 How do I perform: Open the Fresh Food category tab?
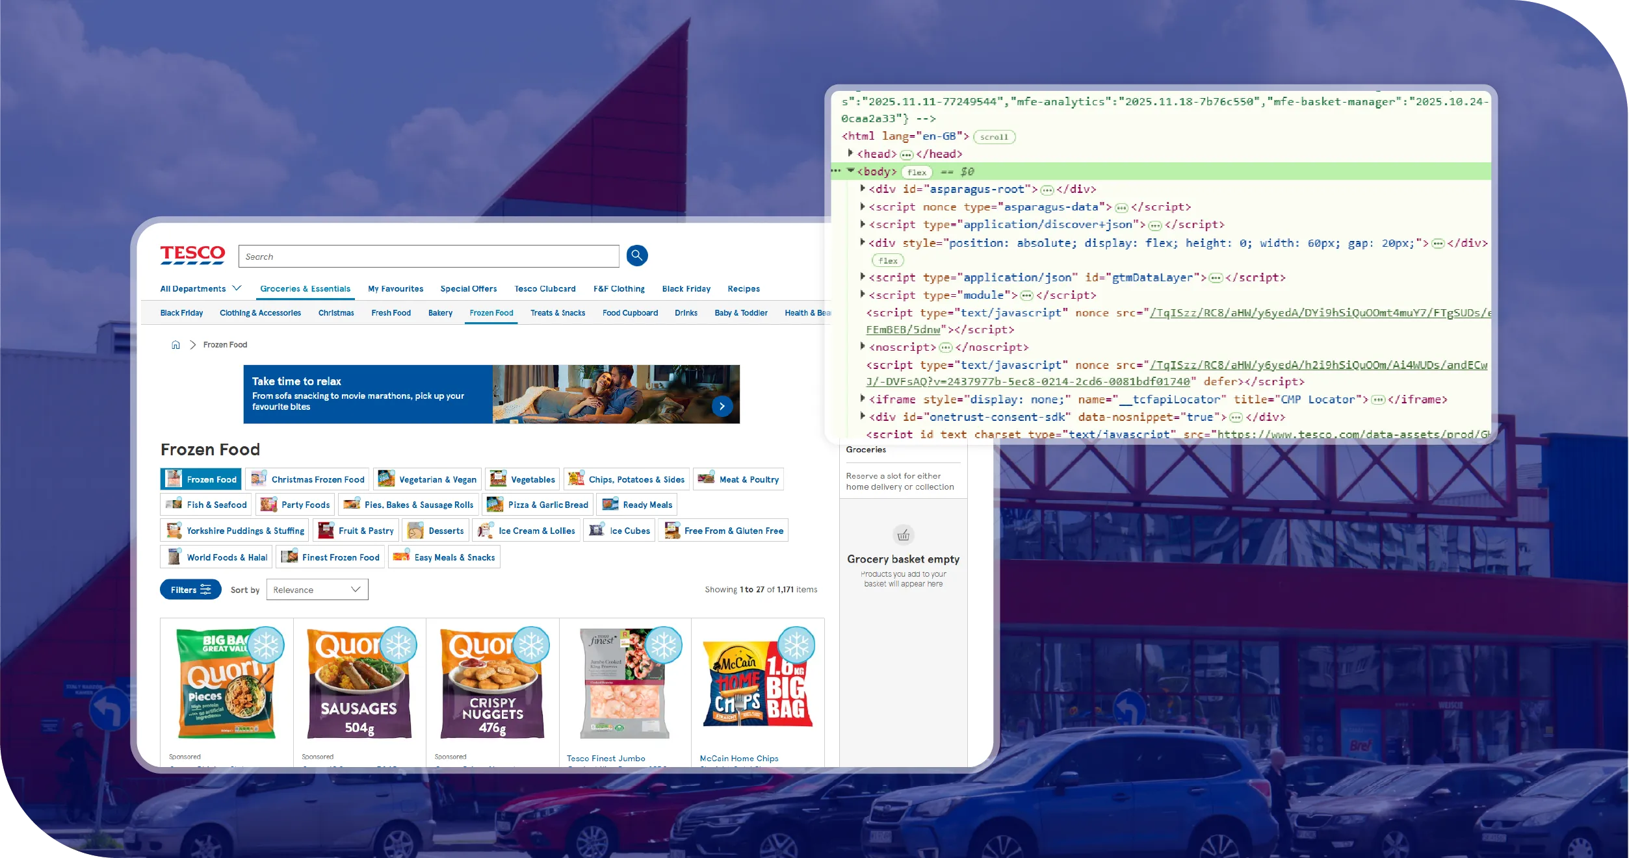click(391, 312)
